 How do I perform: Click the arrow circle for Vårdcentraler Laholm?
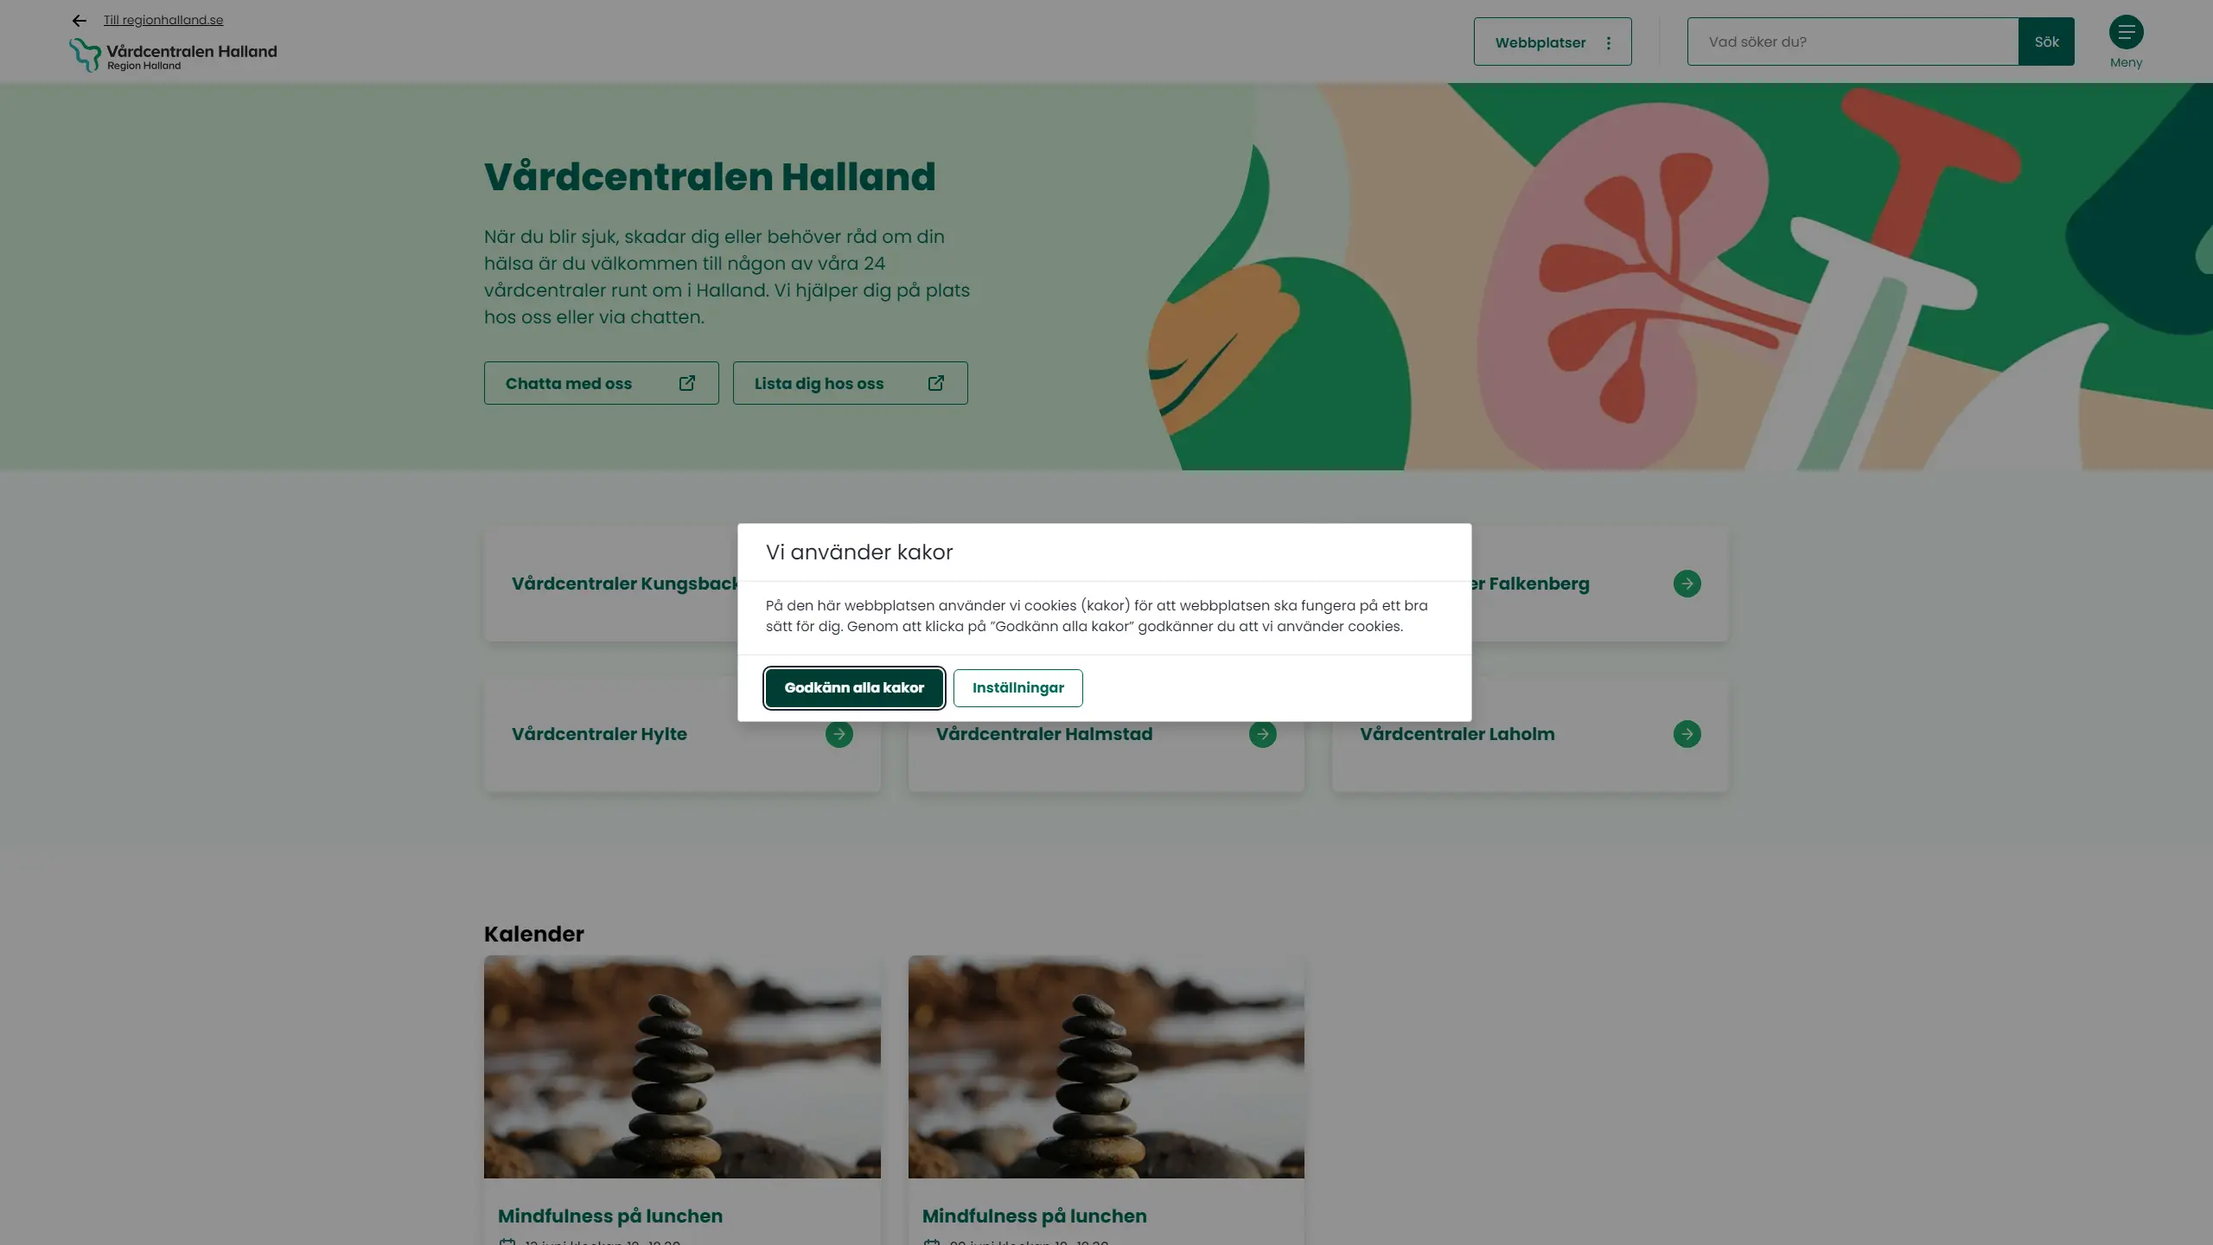(x=1687, y=734)
